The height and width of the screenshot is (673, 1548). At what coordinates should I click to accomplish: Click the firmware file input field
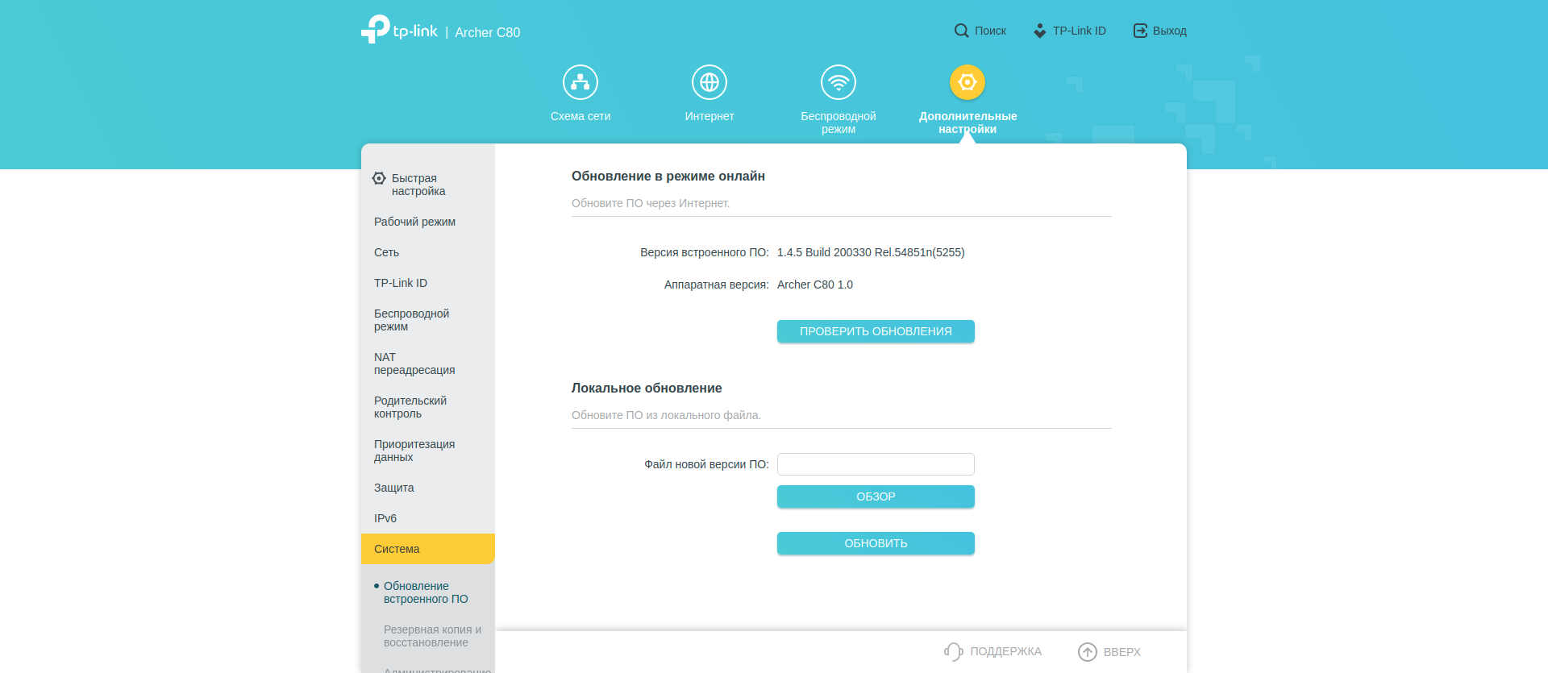click(876, 464)
